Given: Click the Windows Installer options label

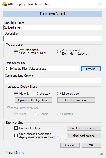Looking at the screenshot, I should point(23,108).
